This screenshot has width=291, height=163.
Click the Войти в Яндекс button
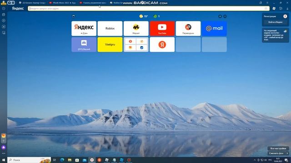[x=276, y=22]
